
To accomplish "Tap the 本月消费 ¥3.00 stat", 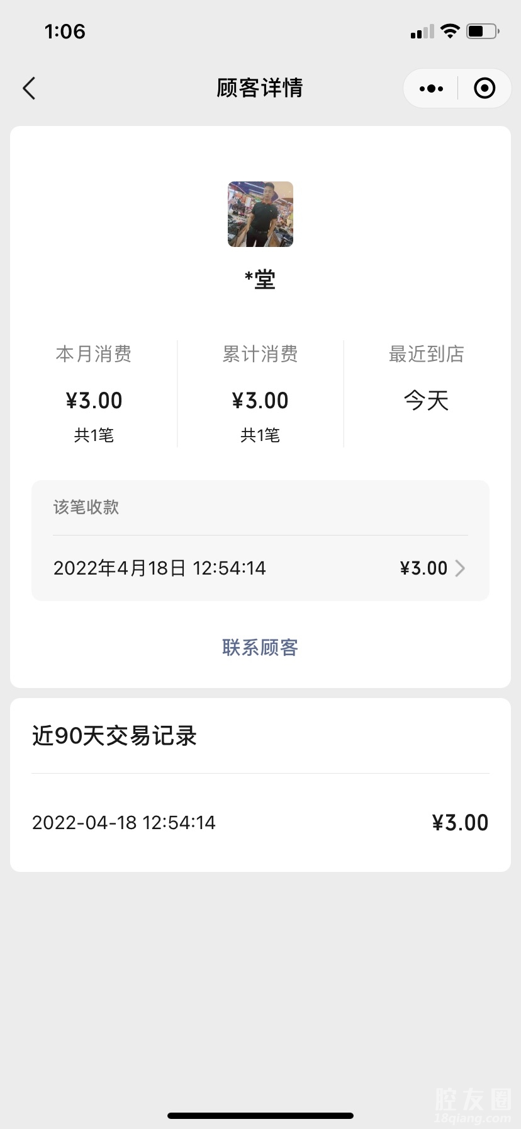I will coord(94,401).
